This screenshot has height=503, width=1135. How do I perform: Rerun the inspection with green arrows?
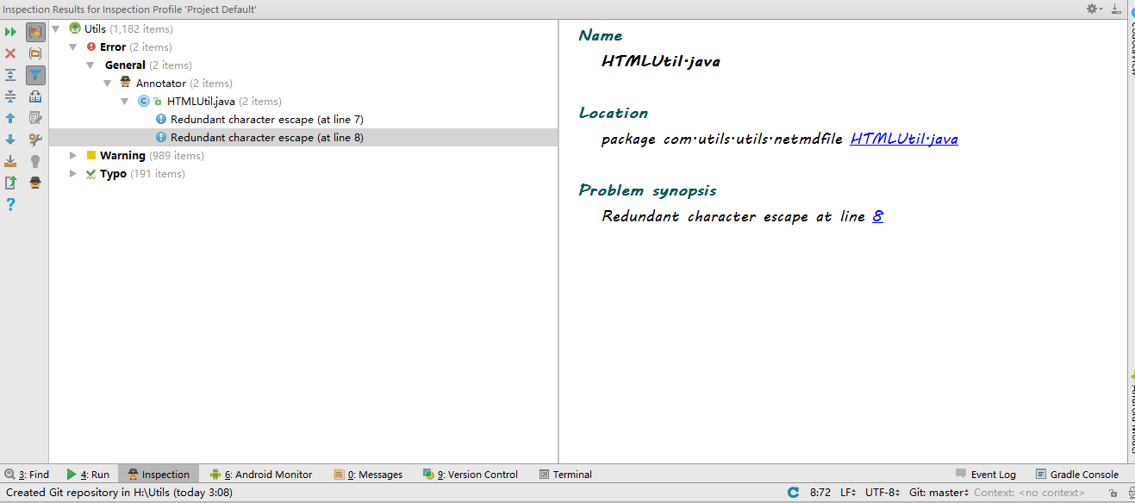pyautogui.click(x=10, y=32)
